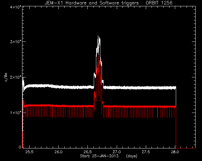Click the flat red baseline after 28.0

(x=186, y=148)
